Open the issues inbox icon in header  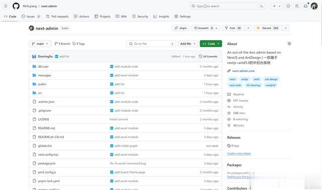click(x=288, y=6)
